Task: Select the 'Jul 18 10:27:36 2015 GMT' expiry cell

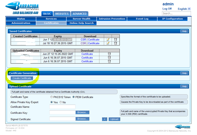Action: [x=58, y=43]
